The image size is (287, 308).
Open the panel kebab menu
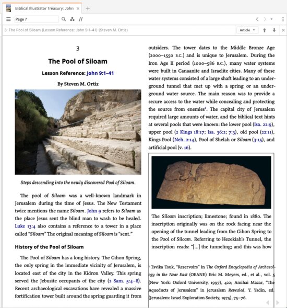tap(283, 19)
